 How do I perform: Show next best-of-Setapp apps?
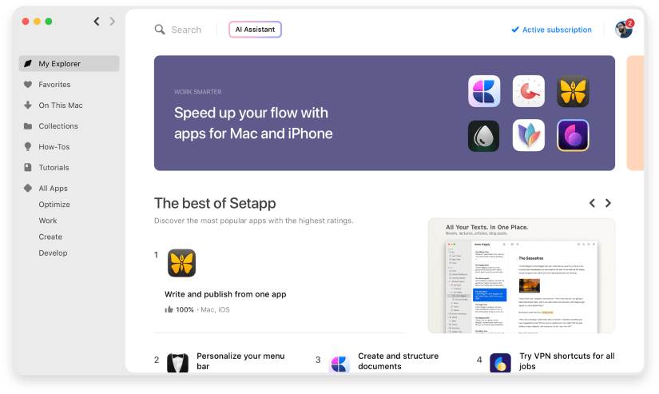pyautogui.click(x=608, y=203)
